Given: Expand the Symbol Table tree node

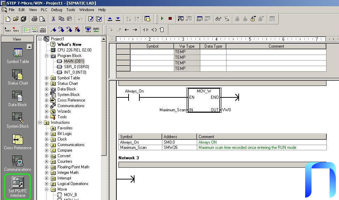Looking at the screenshot, I should (x=46, y=78).
